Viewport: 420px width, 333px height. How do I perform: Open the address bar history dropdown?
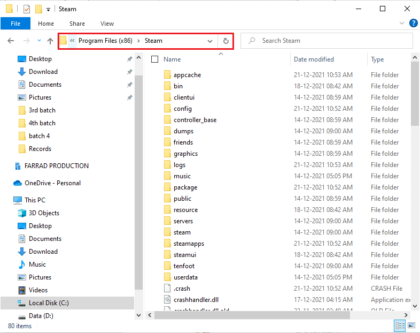pyautogui.click(x=210, y=41)
